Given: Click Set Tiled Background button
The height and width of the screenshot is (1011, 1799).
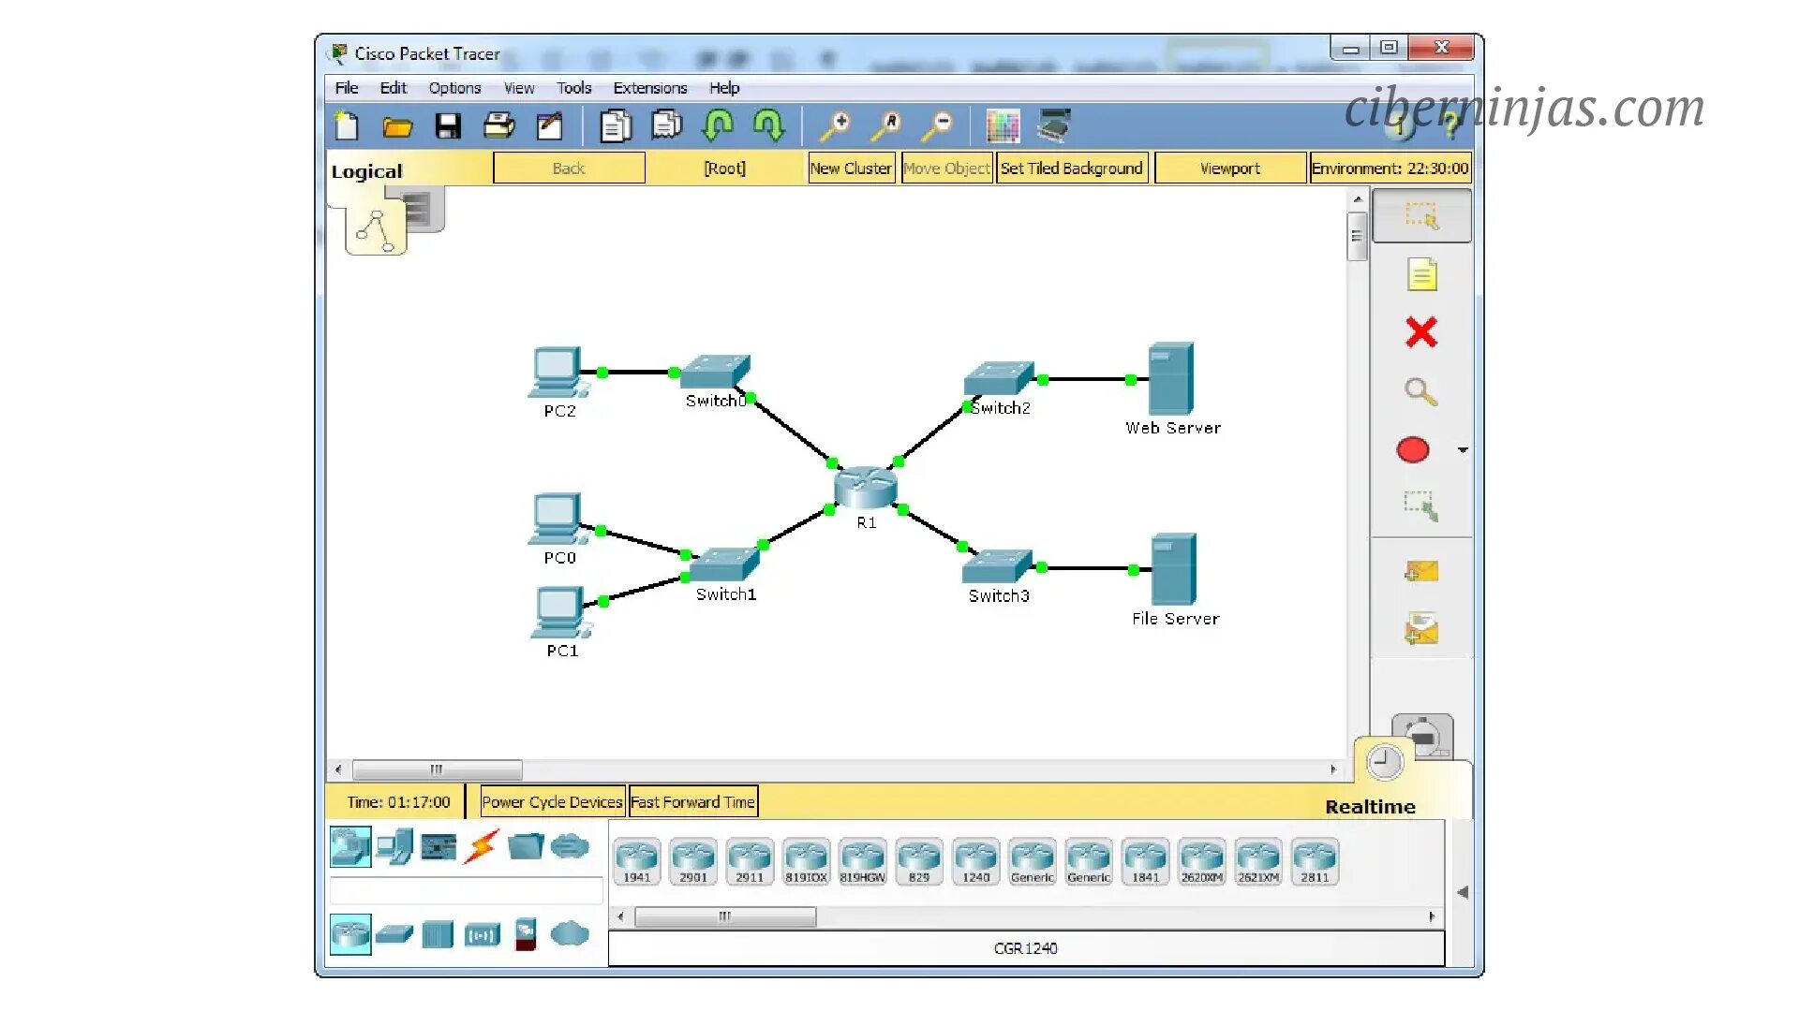Looking at the screenshot, I should point(1071,168).
